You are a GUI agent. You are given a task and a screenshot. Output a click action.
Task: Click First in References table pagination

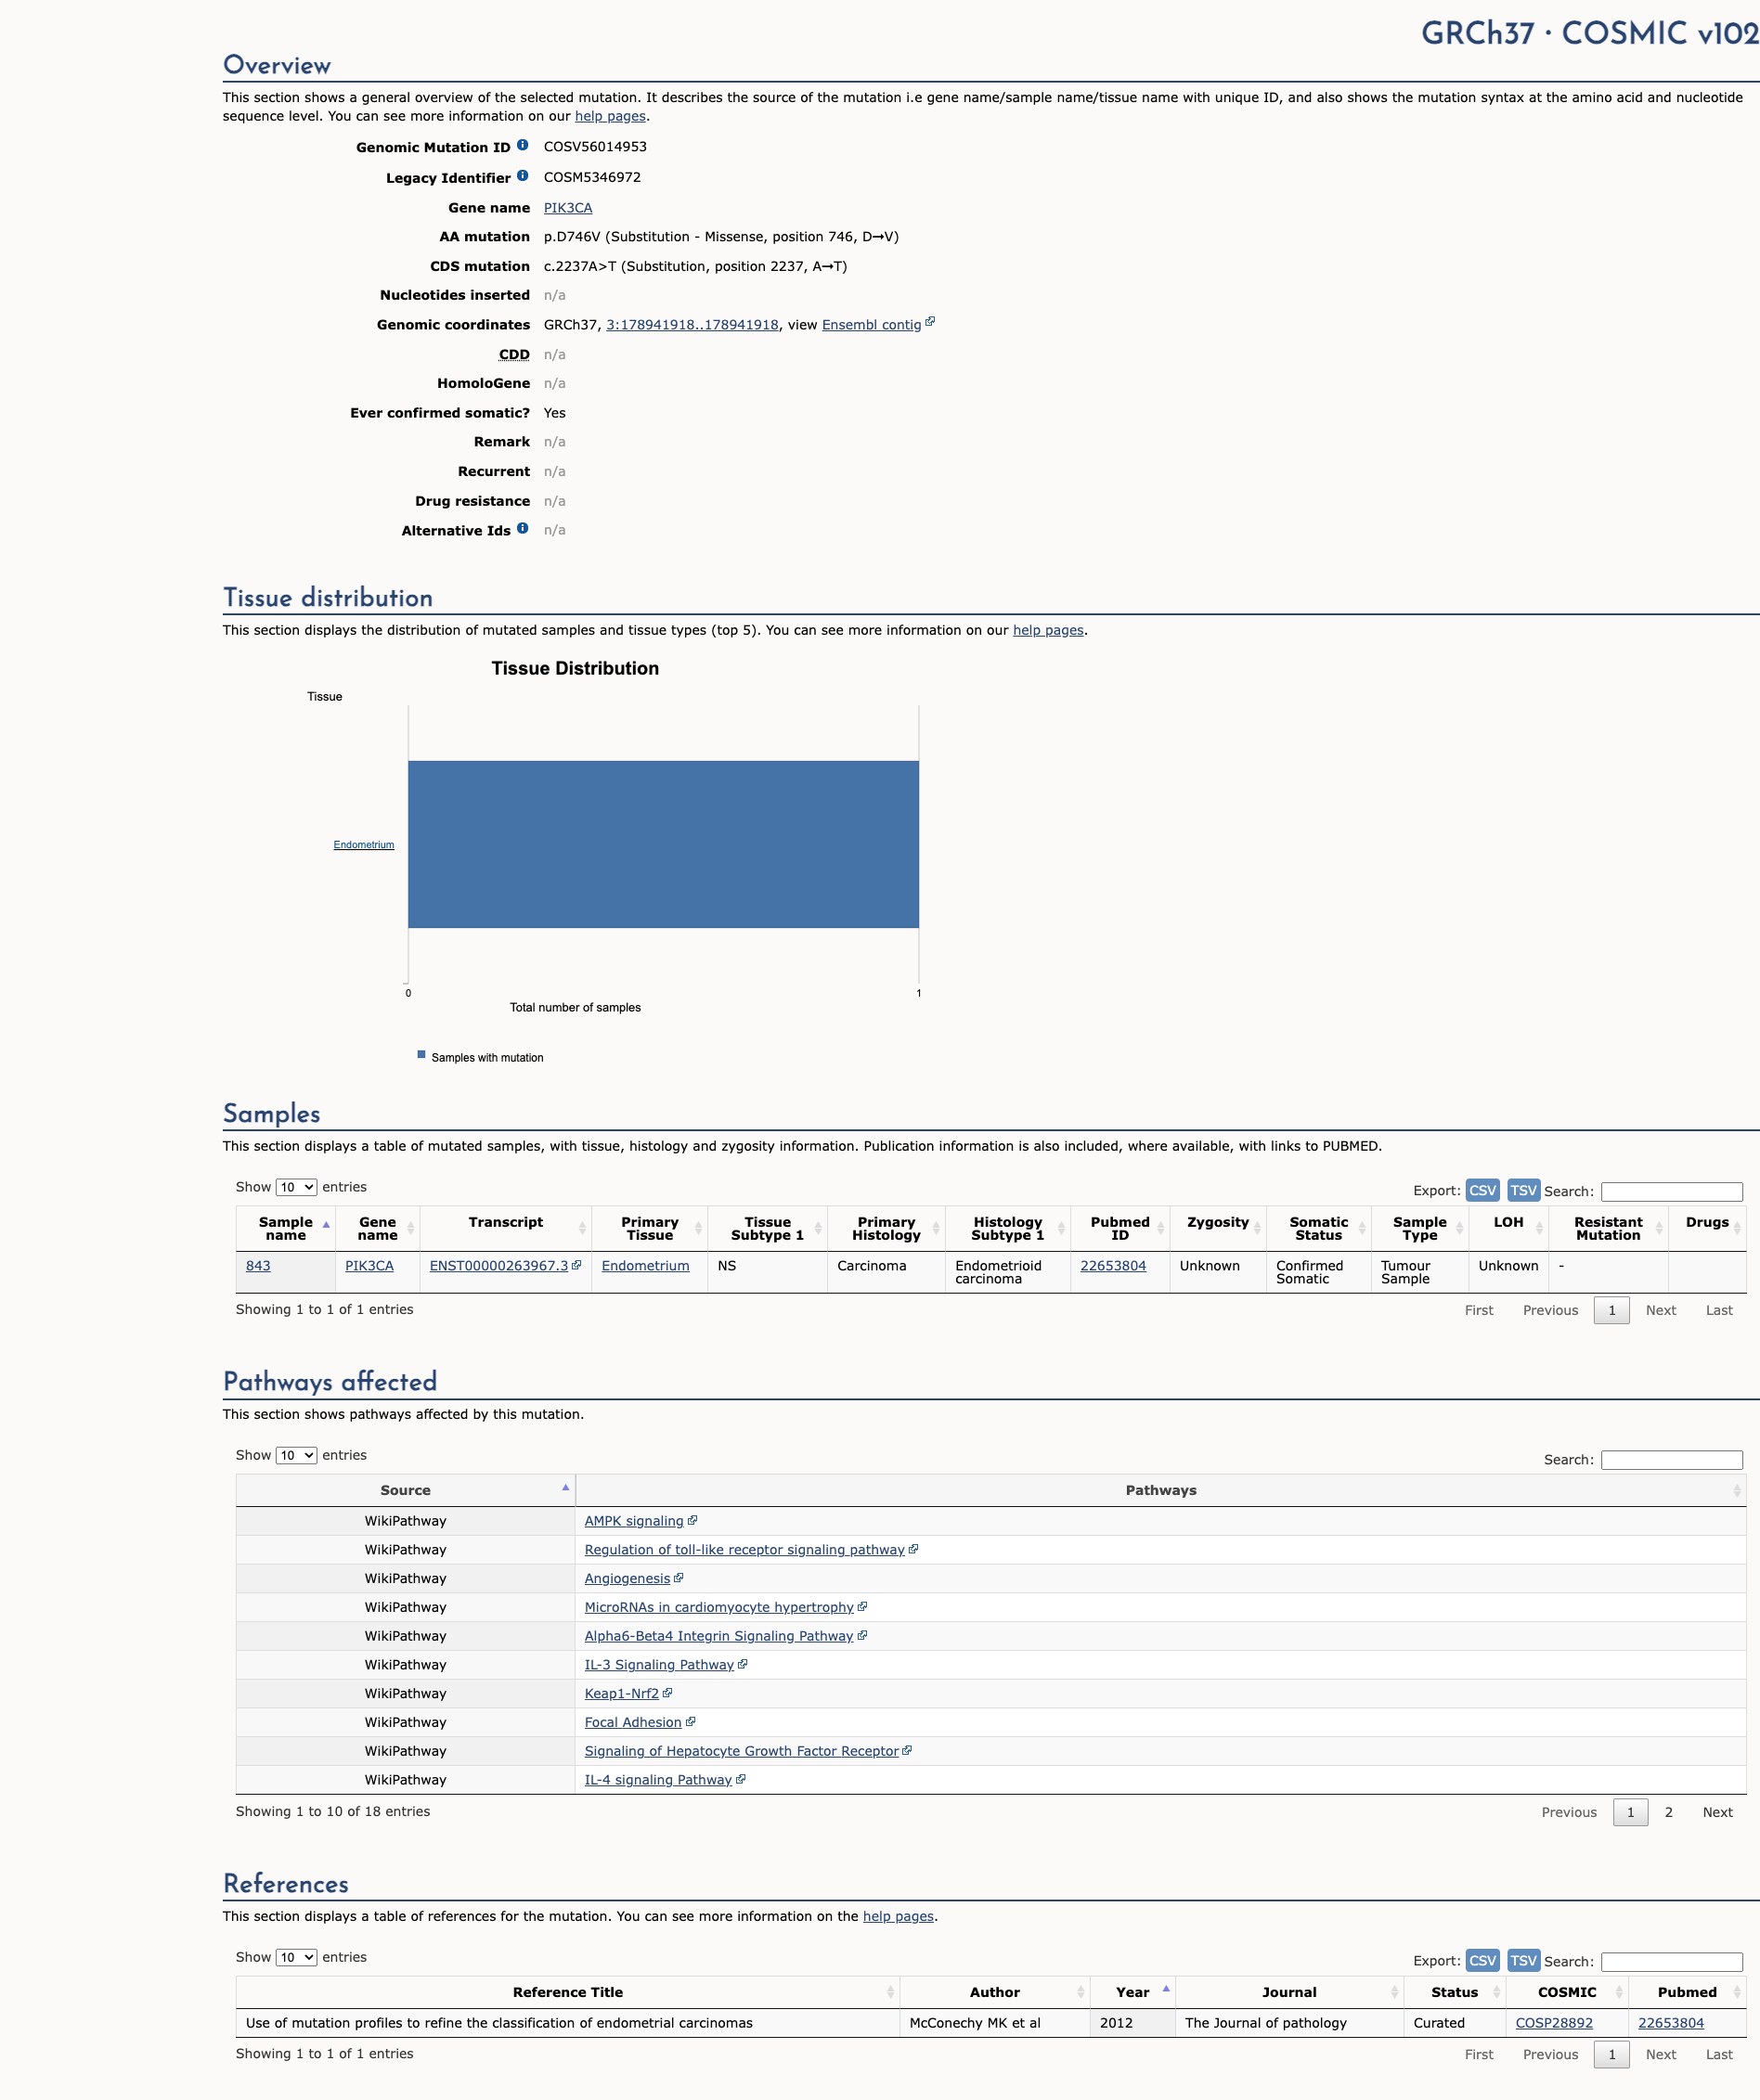click(1478, 2054)
